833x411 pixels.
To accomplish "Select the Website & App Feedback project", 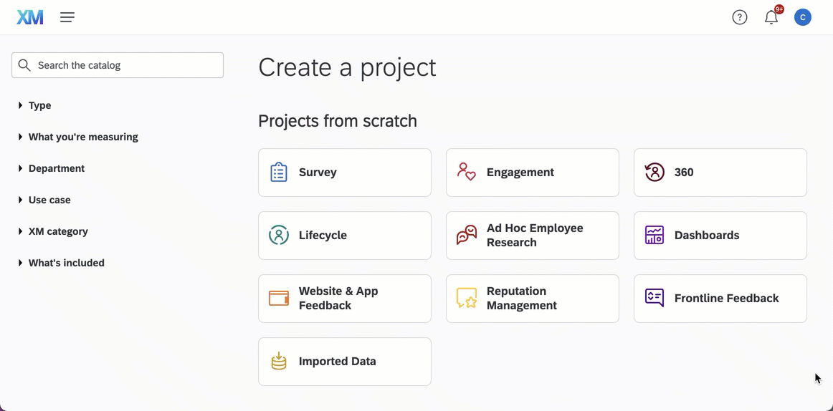I will [x=345, y=299].
